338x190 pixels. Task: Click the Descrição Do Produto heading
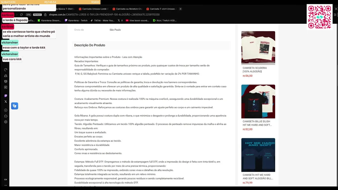pos(90,45)
